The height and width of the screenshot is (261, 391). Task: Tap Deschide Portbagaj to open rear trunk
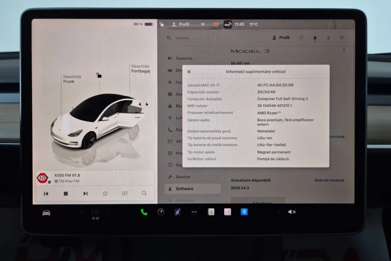141,69
